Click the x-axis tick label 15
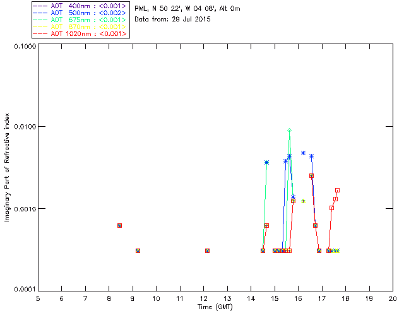 275,298
